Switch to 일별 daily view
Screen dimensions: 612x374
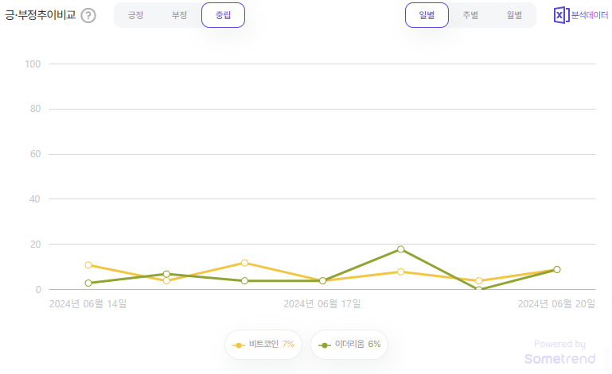point(427,15)
